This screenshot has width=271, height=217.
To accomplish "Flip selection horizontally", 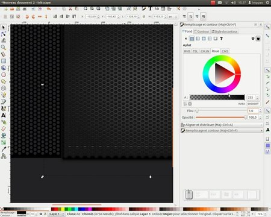I will 40,16.
